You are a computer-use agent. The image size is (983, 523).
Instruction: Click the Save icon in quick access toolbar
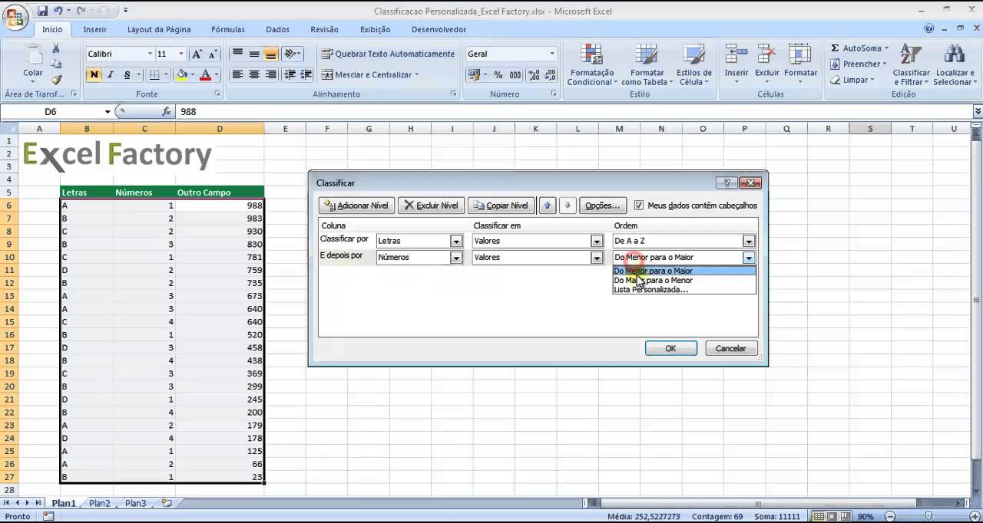tap(43, 11)
